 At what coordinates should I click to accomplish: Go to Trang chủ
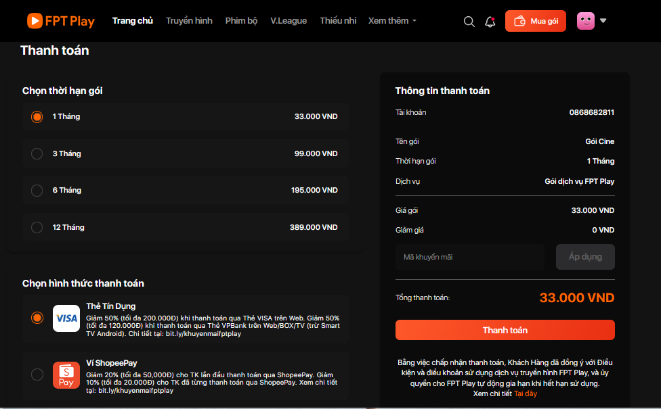coord(132,20)
